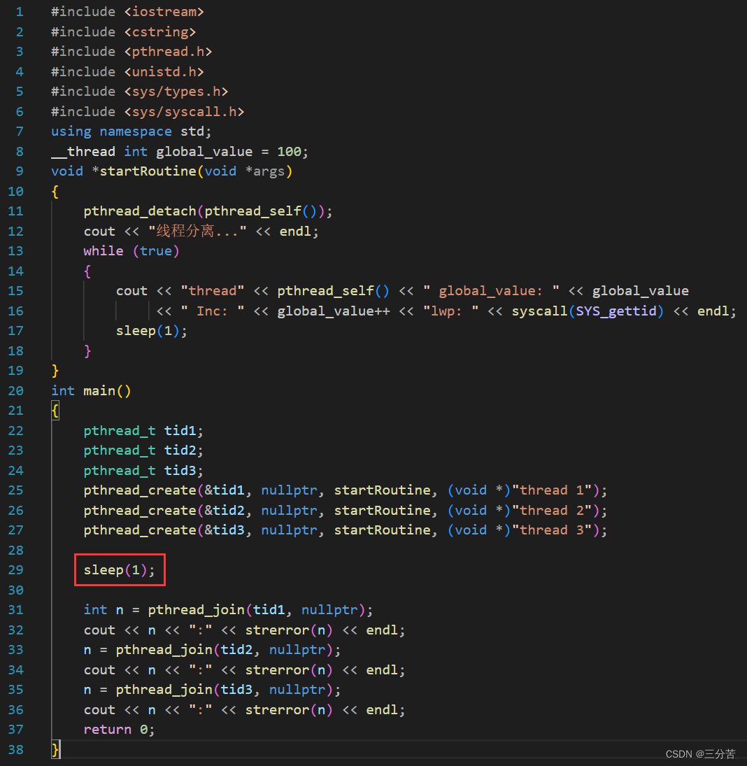747x766 pixels.
Task: Click 'main' on line 20
Action: (99, 391)
